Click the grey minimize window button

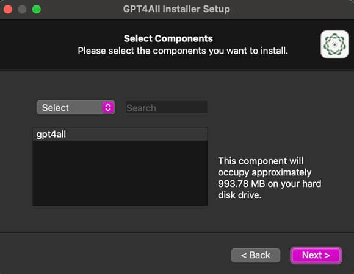pyautogui.click(x=22, y=9)
